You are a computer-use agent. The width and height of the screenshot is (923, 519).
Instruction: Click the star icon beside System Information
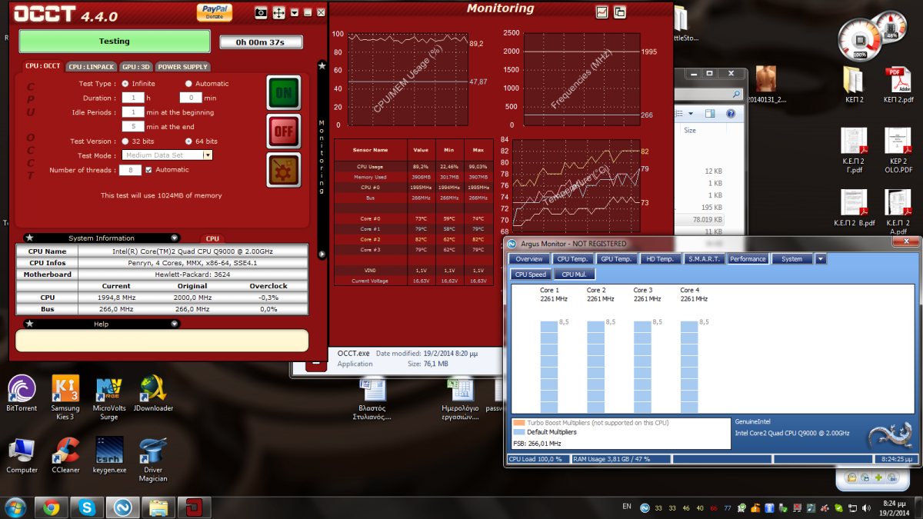28,238
